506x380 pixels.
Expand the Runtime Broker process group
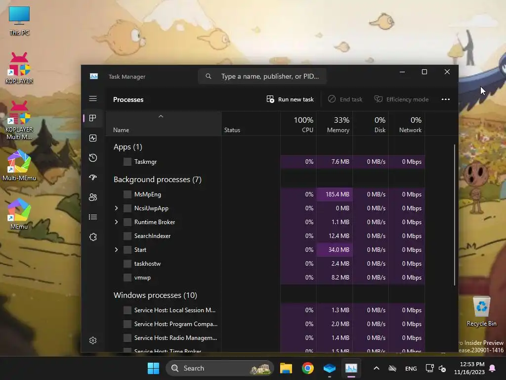(x=117, y=222)
